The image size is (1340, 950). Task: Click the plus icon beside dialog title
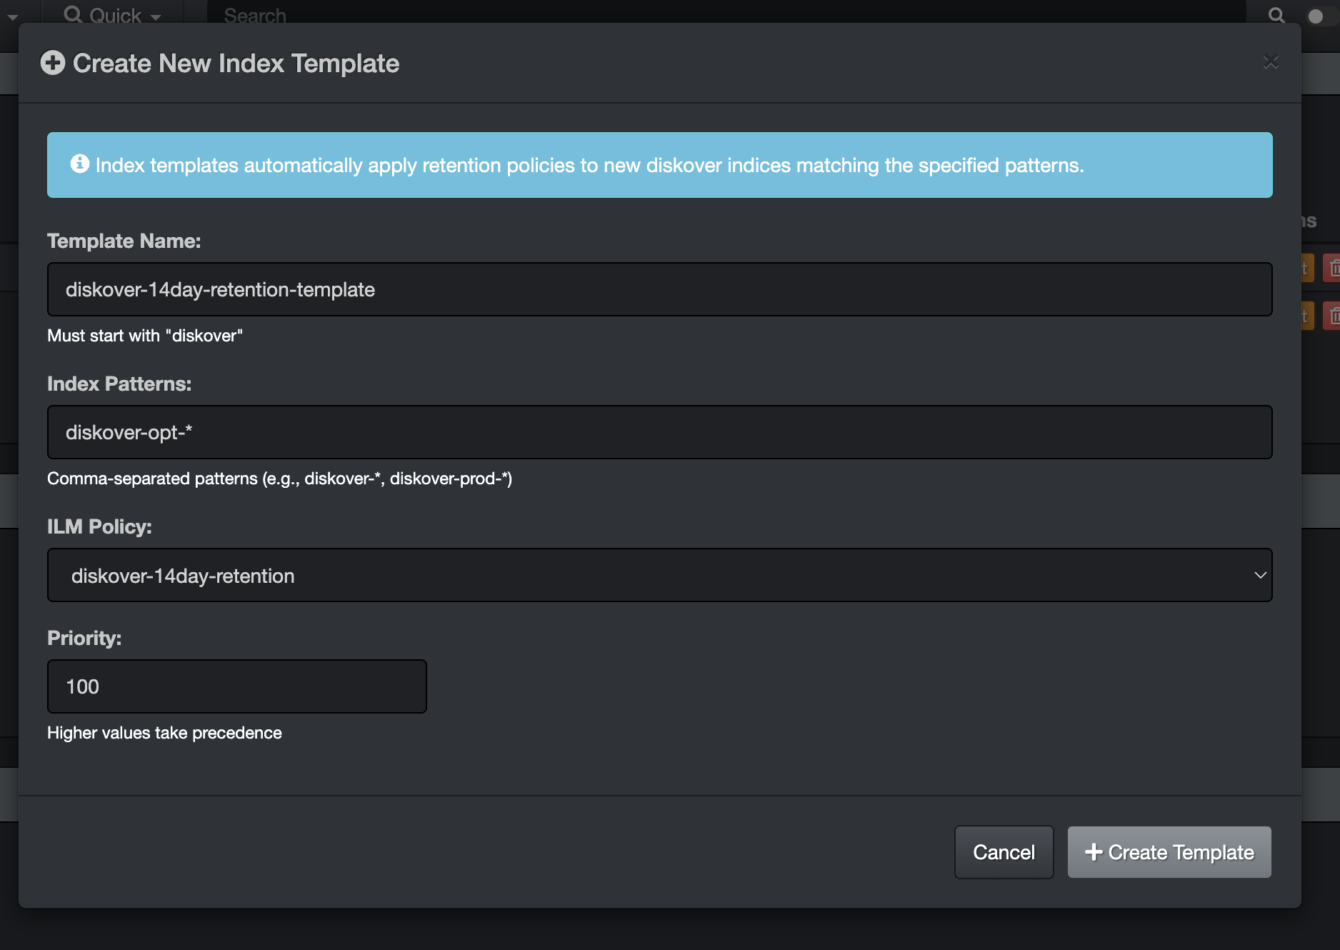[53, 63]
